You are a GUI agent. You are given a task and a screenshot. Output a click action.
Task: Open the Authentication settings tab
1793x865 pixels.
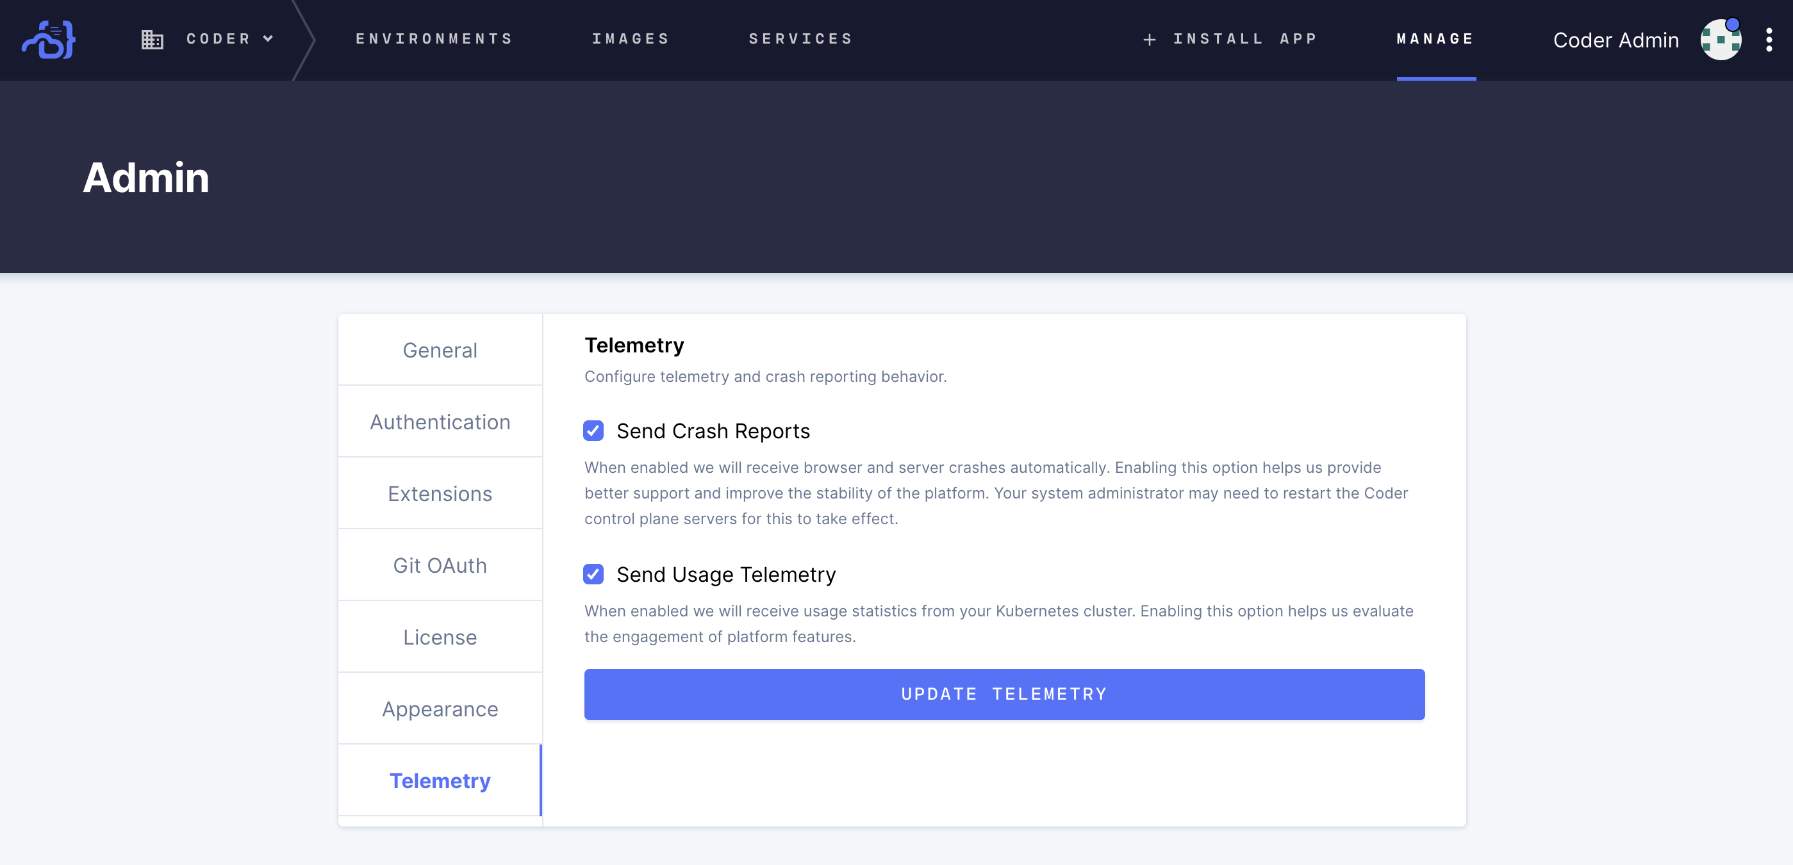440,422
